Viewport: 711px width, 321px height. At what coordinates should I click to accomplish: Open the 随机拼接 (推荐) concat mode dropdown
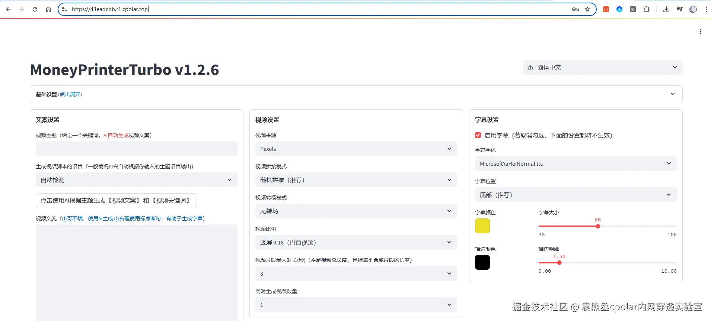click(356, 180)
